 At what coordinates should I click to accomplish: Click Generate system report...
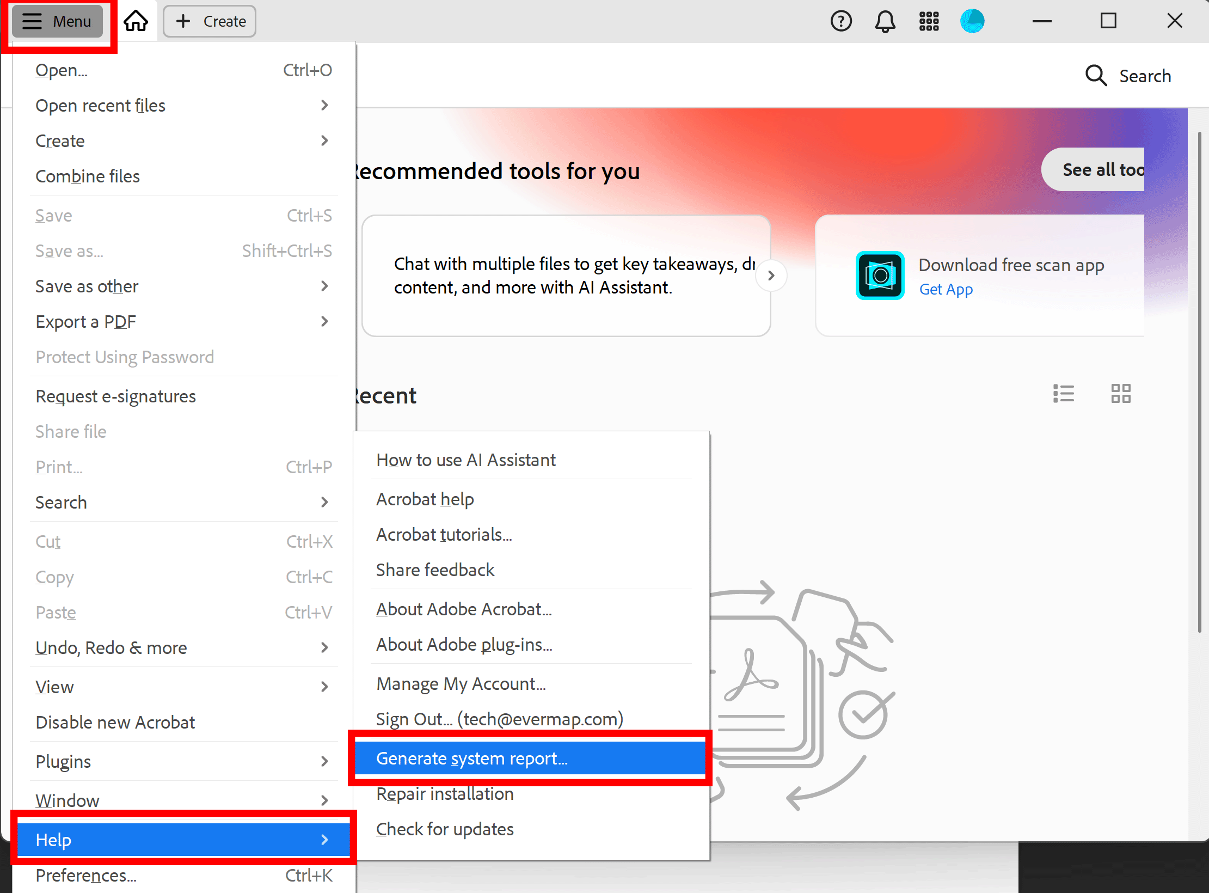[530, 759]
